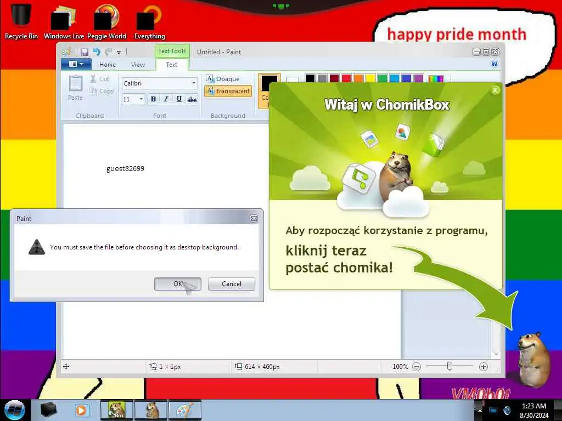562x421 pixels.
Task: Click the volume tray icon
Action: 507,410
